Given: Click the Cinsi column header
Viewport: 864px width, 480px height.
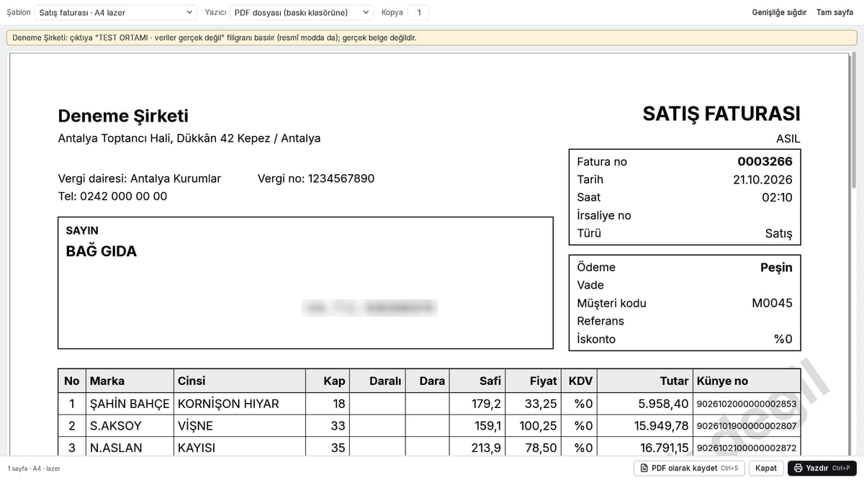Looking at the screenshot, I should (239, 381).
